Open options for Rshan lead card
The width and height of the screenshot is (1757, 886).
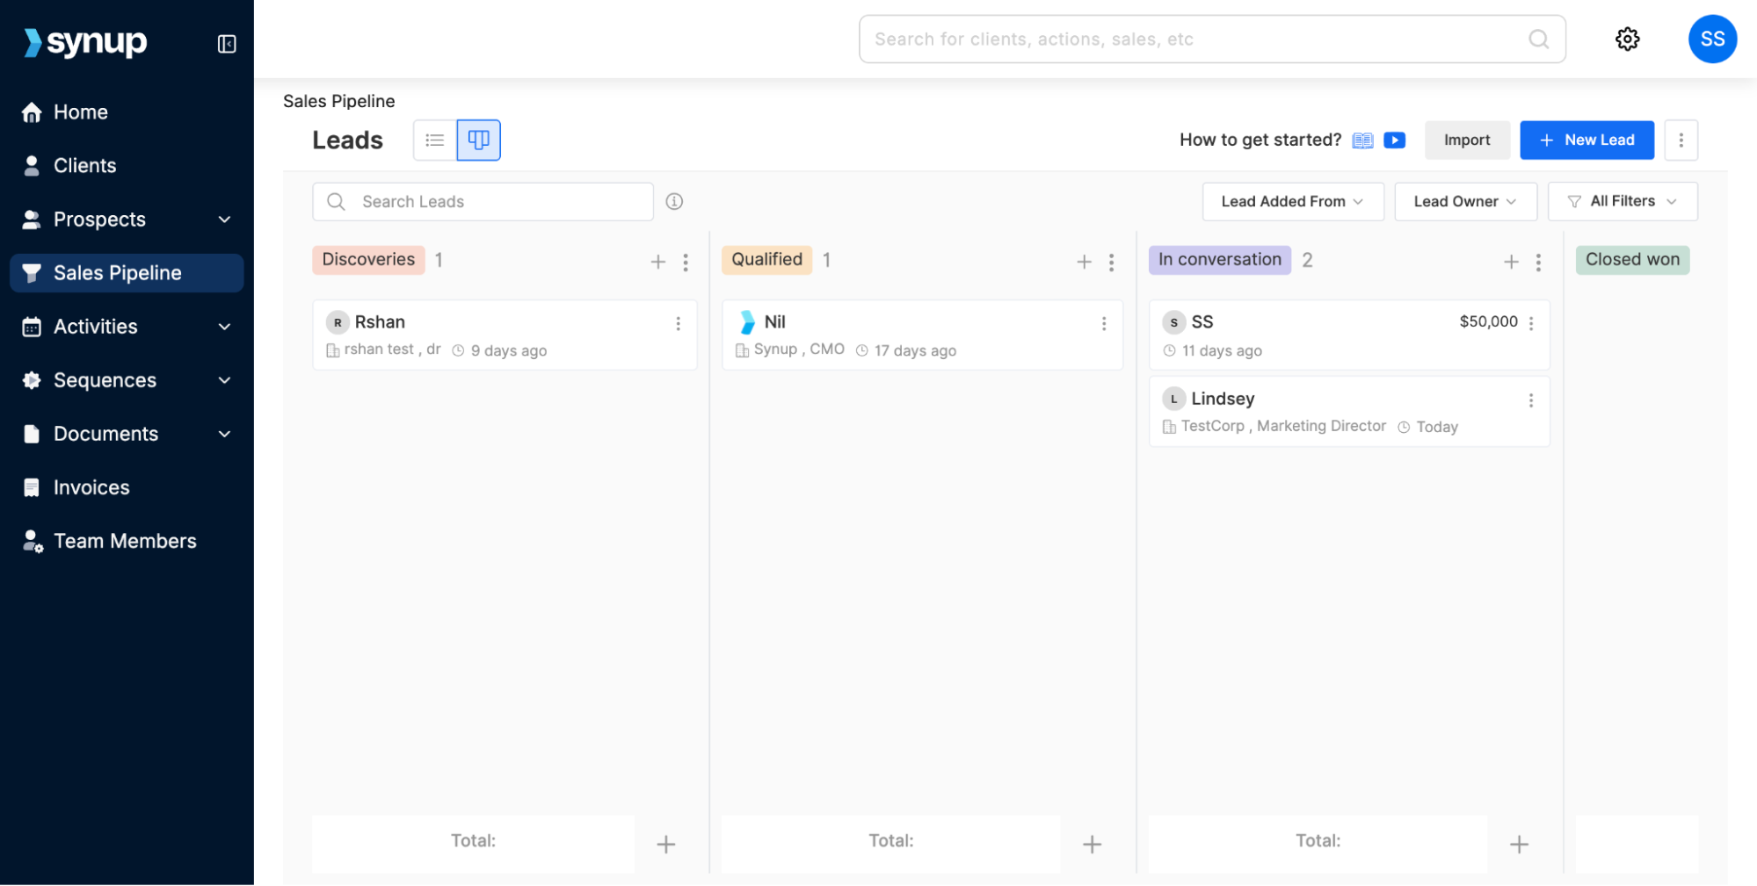click(x=678, y=323)
